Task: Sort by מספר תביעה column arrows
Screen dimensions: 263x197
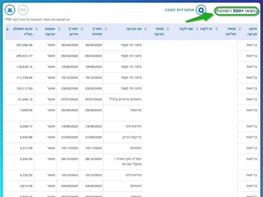Action: point(145,29)
